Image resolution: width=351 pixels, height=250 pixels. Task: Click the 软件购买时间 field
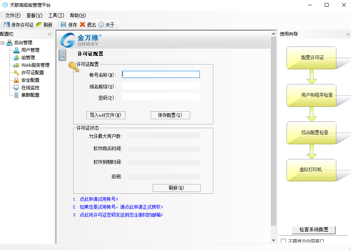[163, 149]
